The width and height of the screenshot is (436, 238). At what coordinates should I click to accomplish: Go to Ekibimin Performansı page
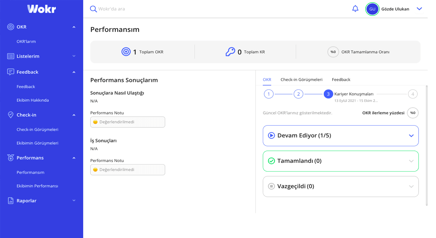pyautogui.click(x=37, y=186)
